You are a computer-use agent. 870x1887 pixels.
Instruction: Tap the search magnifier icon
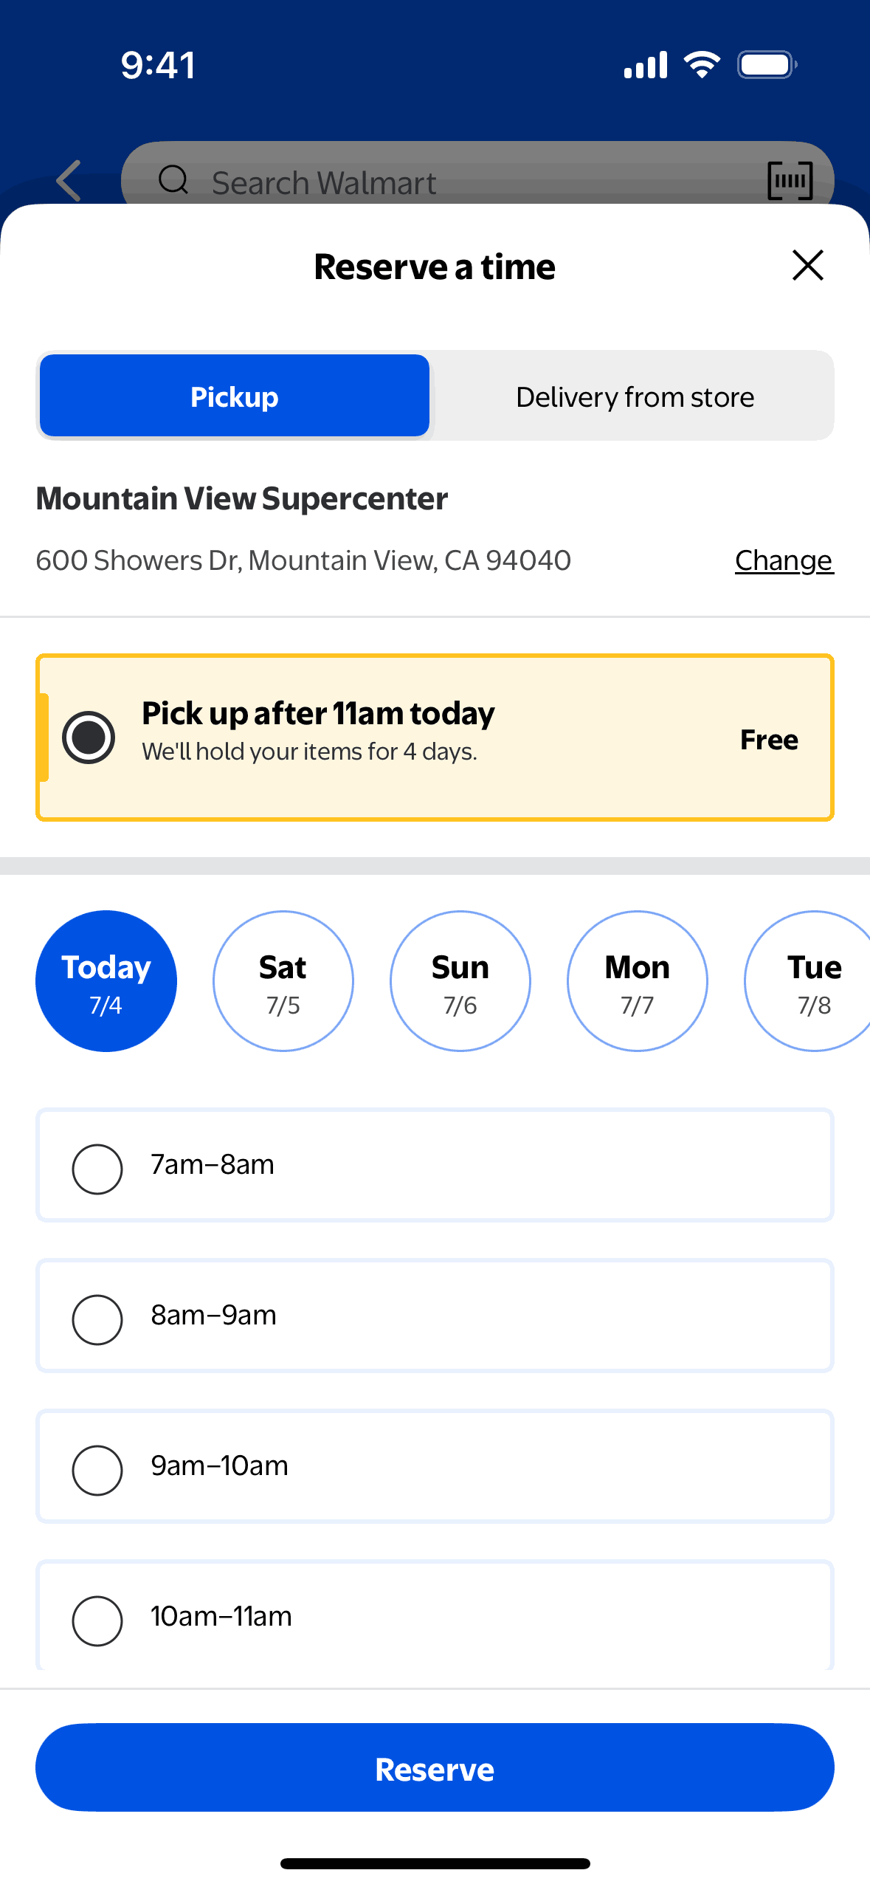[174, 179]
